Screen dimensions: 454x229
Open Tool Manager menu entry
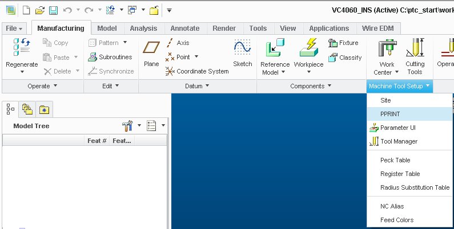tap(409, 141)
